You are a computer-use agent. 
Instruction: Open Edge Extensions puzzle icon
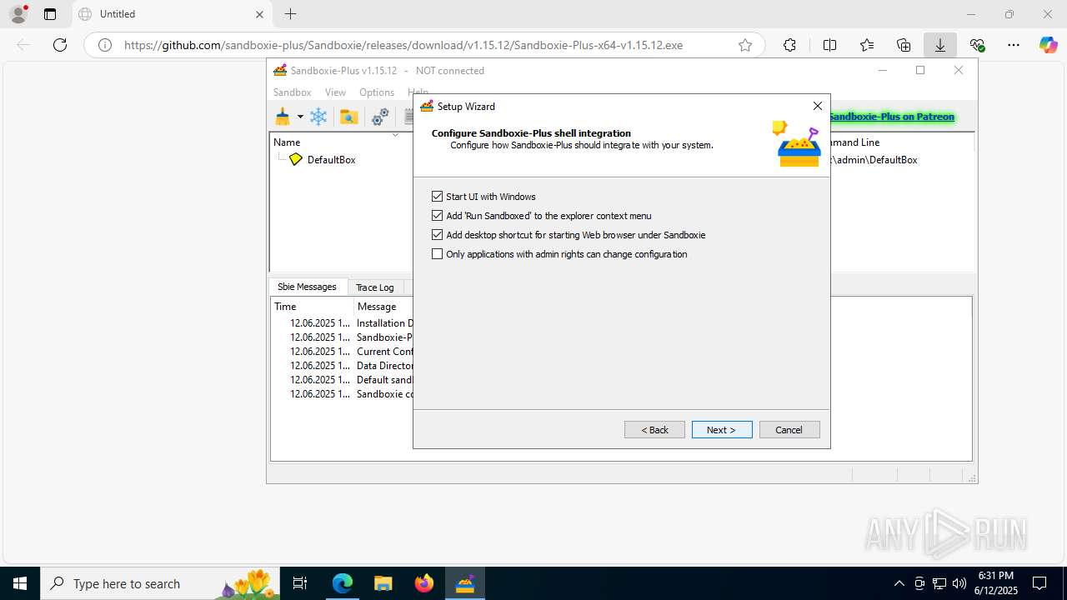tap(789, 45)
